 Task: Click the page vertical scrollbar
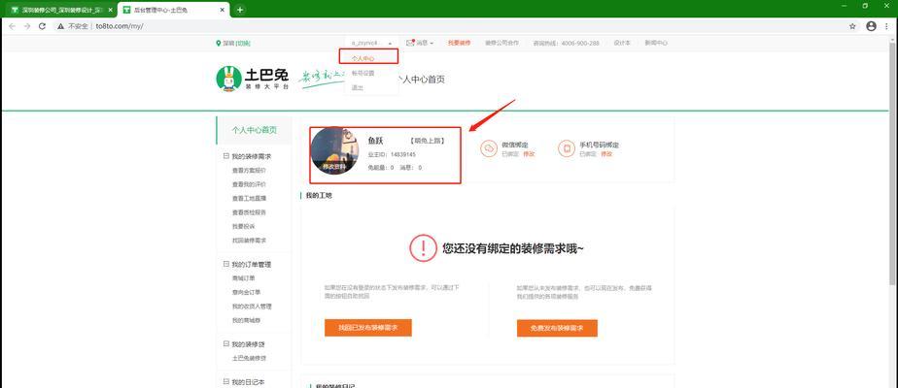893,163
